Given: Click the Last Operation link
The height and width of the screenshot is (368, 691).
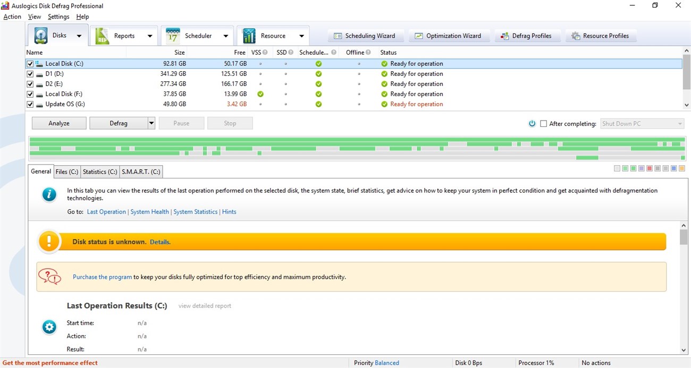Looking at the screenshot, I should (x=106, y=211).
